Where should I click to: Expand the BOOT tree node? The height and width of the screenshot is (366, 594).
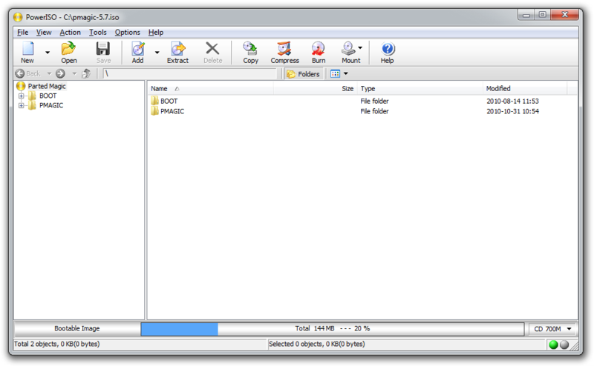pos(22,96)
